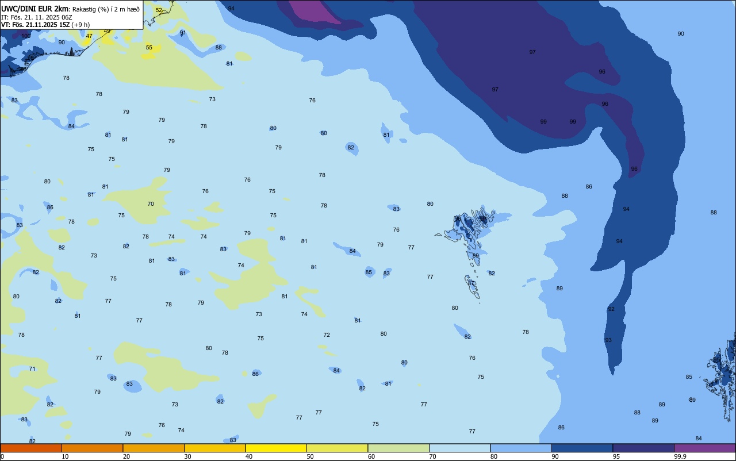The height and width of the screenshot is (461, 736).
Task: Click the pale blue 70–80 legend swatch
Action: (x=459, y=448)
